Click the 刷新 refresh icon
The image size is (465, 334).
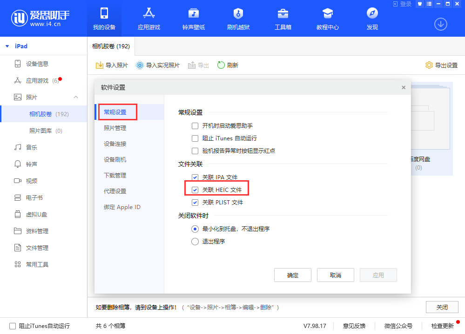[221, 65]
